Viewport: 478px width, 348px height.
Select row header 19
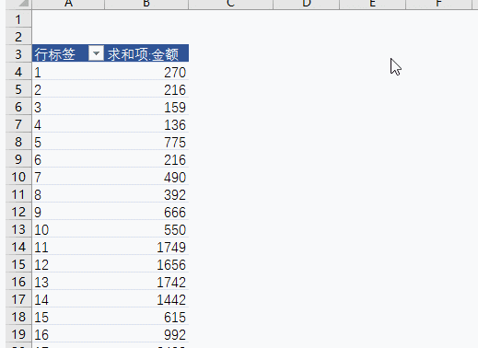pos(18,334)
